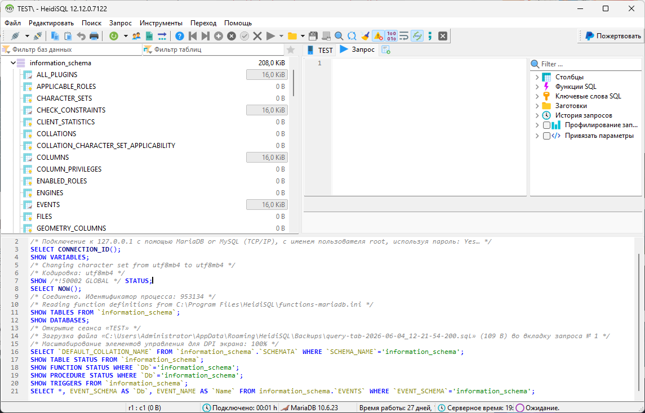Select the EVENTS table

48,205
